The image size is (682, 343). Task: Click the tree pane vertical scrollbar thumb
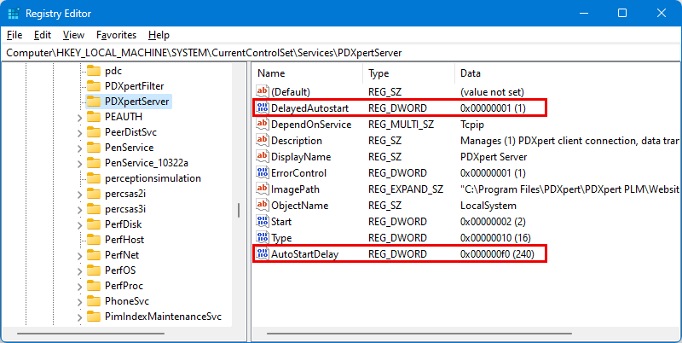pos(239,210)
